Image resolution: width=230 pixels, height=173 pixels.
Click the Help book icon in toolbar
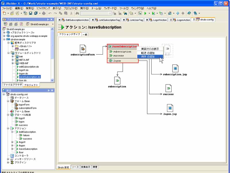189,13
